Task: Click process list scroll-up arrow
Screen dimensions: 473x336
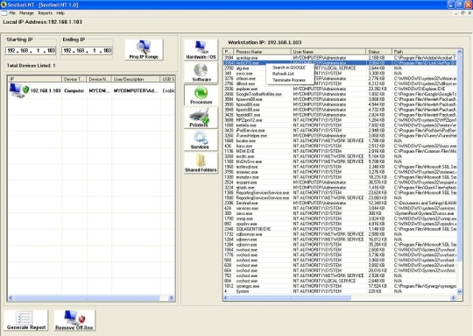Action: point(460,52)
